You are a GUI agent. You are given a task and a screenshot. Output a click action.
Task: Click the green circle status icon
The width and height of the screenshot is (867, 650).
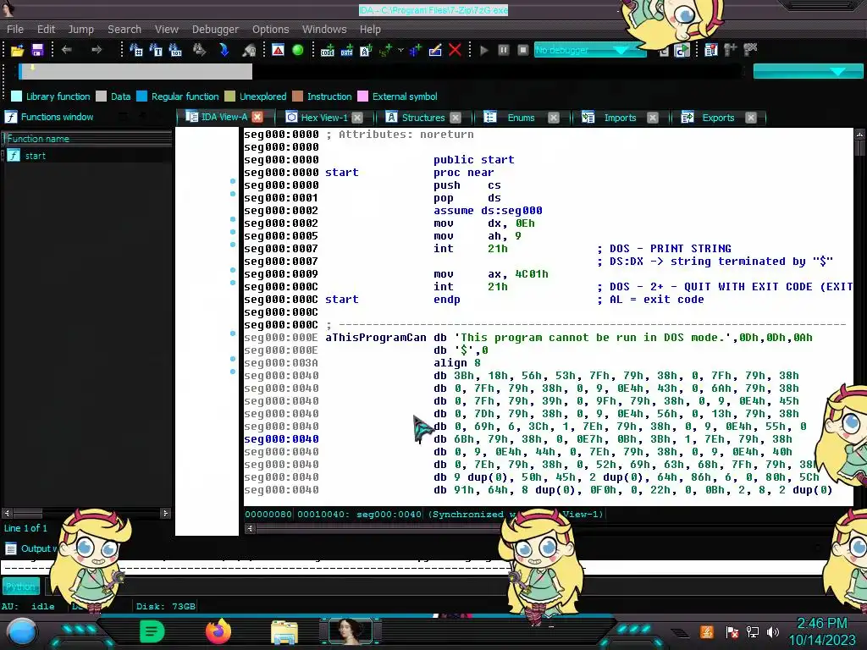click(298, 50)
